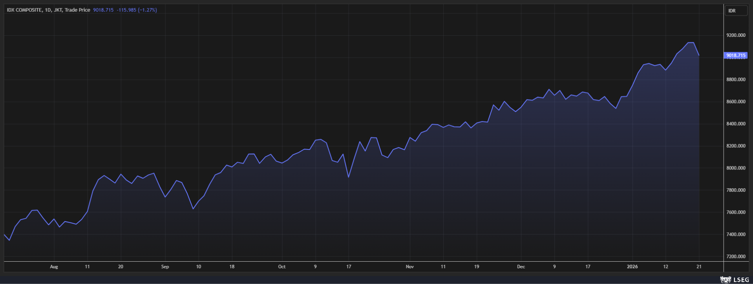
Task: Click the 8400.000 price axis label
Action: pos(735,124)
